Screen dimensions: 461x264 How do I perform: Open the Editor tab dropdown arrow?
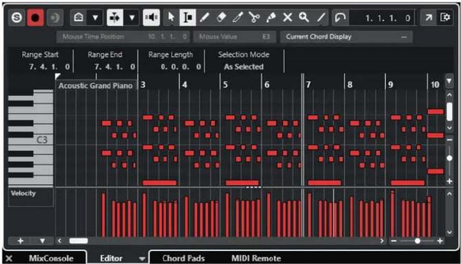tap(142, 259)
